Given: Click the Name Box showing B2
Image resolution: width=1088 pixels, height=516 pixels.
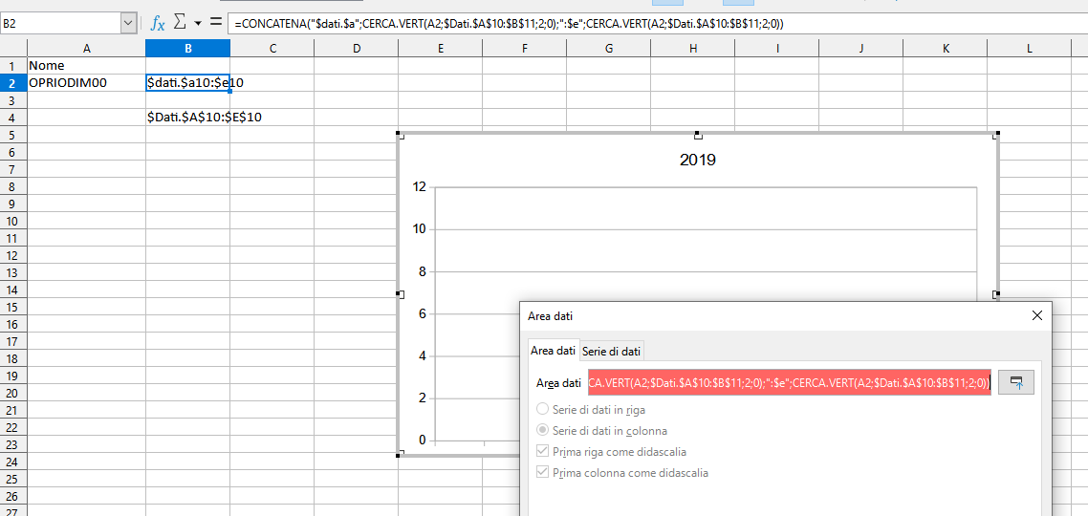Looking at the screenshot, I should pos(60,23).
